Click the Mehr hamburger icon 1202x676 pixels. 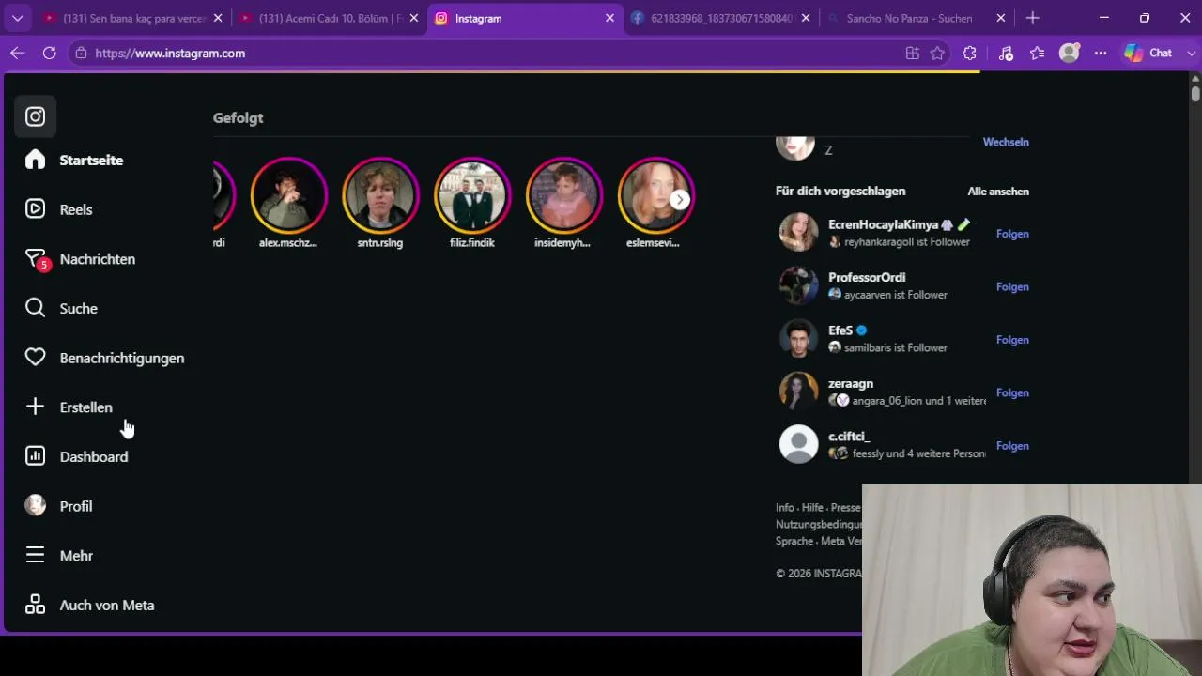(35, 556)
